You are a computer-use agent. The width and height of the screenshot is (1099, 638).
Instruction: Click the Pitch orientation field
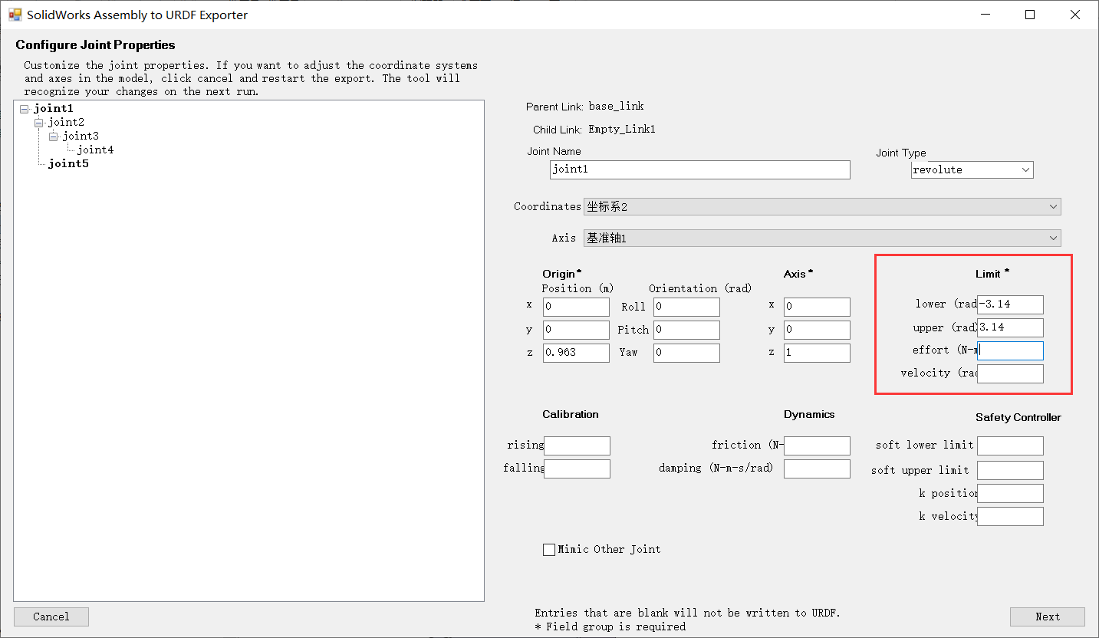pyautogui.click(x=686, y=330)
